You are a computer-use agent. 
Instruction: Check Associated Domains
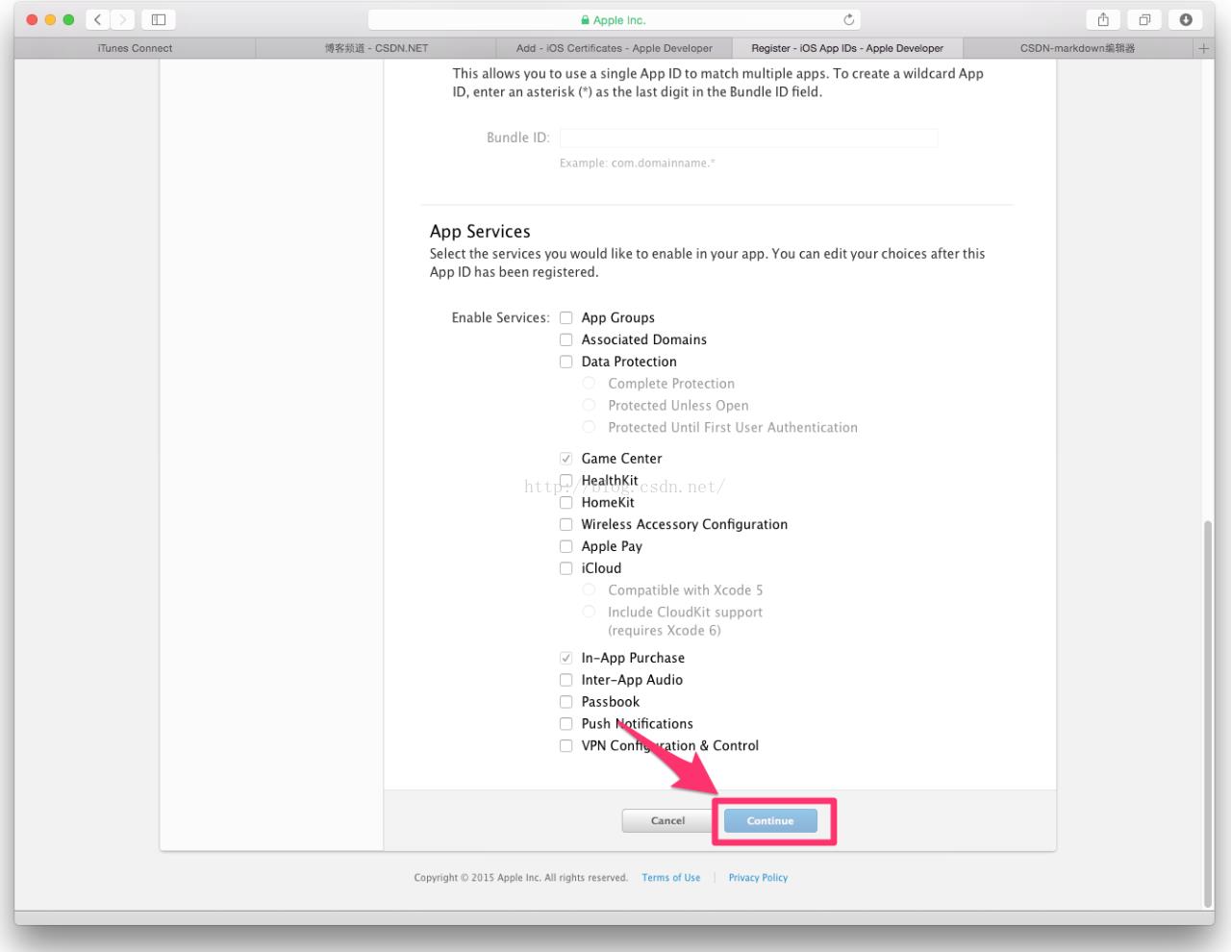pyautogui.click(x=566, y=339)
